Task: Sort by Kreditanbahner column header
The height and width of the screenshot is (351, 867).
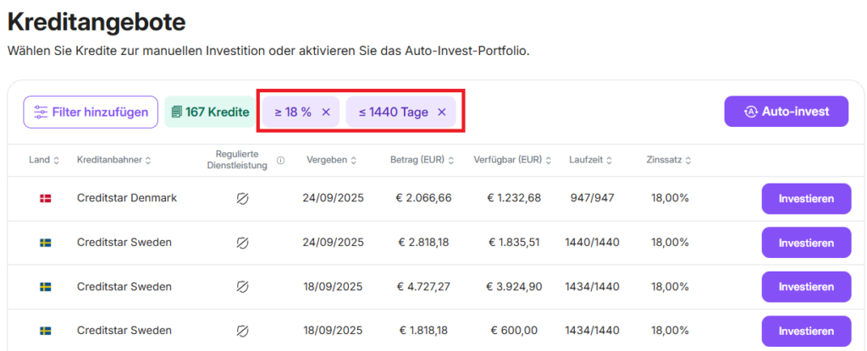Action: pos(115,160)
